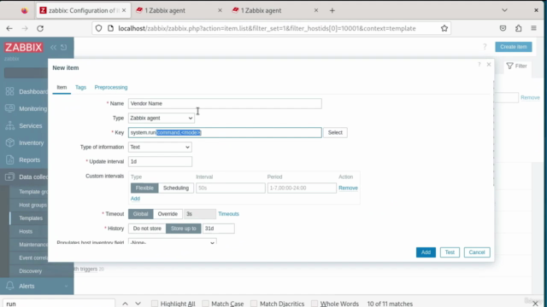Choose Store up to history option
The image size is (547, 307).
[x=184, y=229]
